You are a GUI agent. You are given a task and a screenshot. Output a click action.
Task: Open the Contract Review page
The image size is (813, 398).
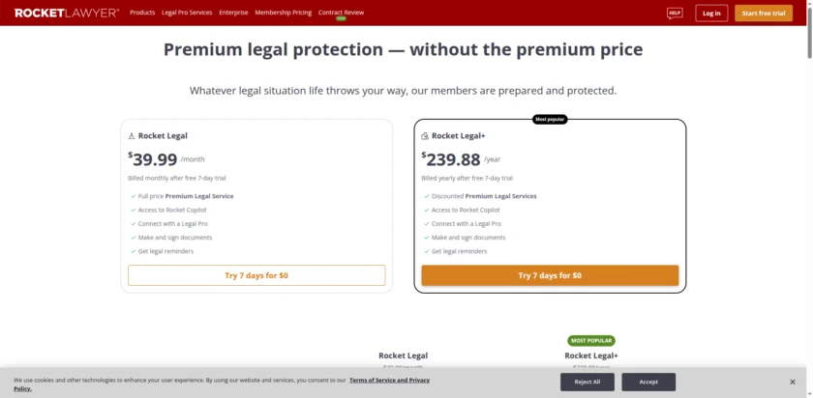tap(341, 13)
